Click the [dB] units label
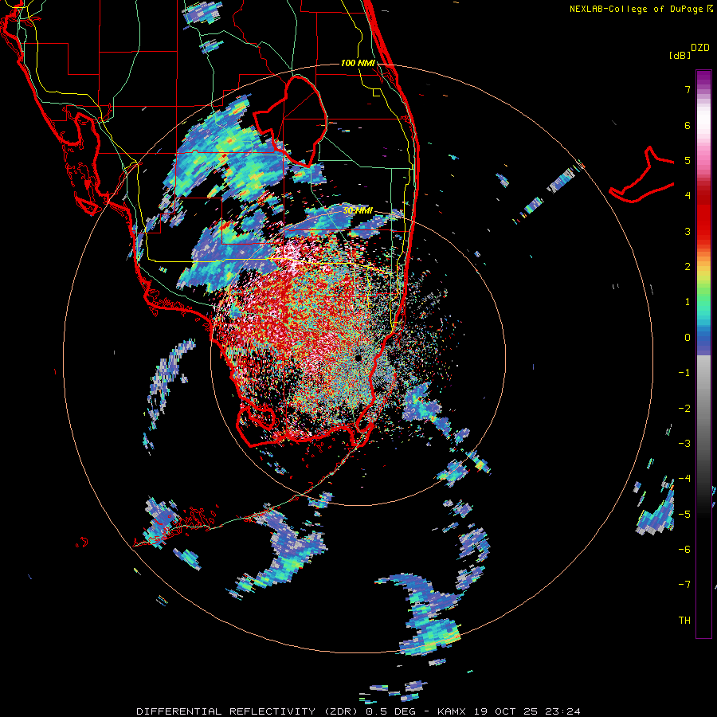The height and width of the screenshot is (717, 717). pyautogui.click(x=680, y=55)
